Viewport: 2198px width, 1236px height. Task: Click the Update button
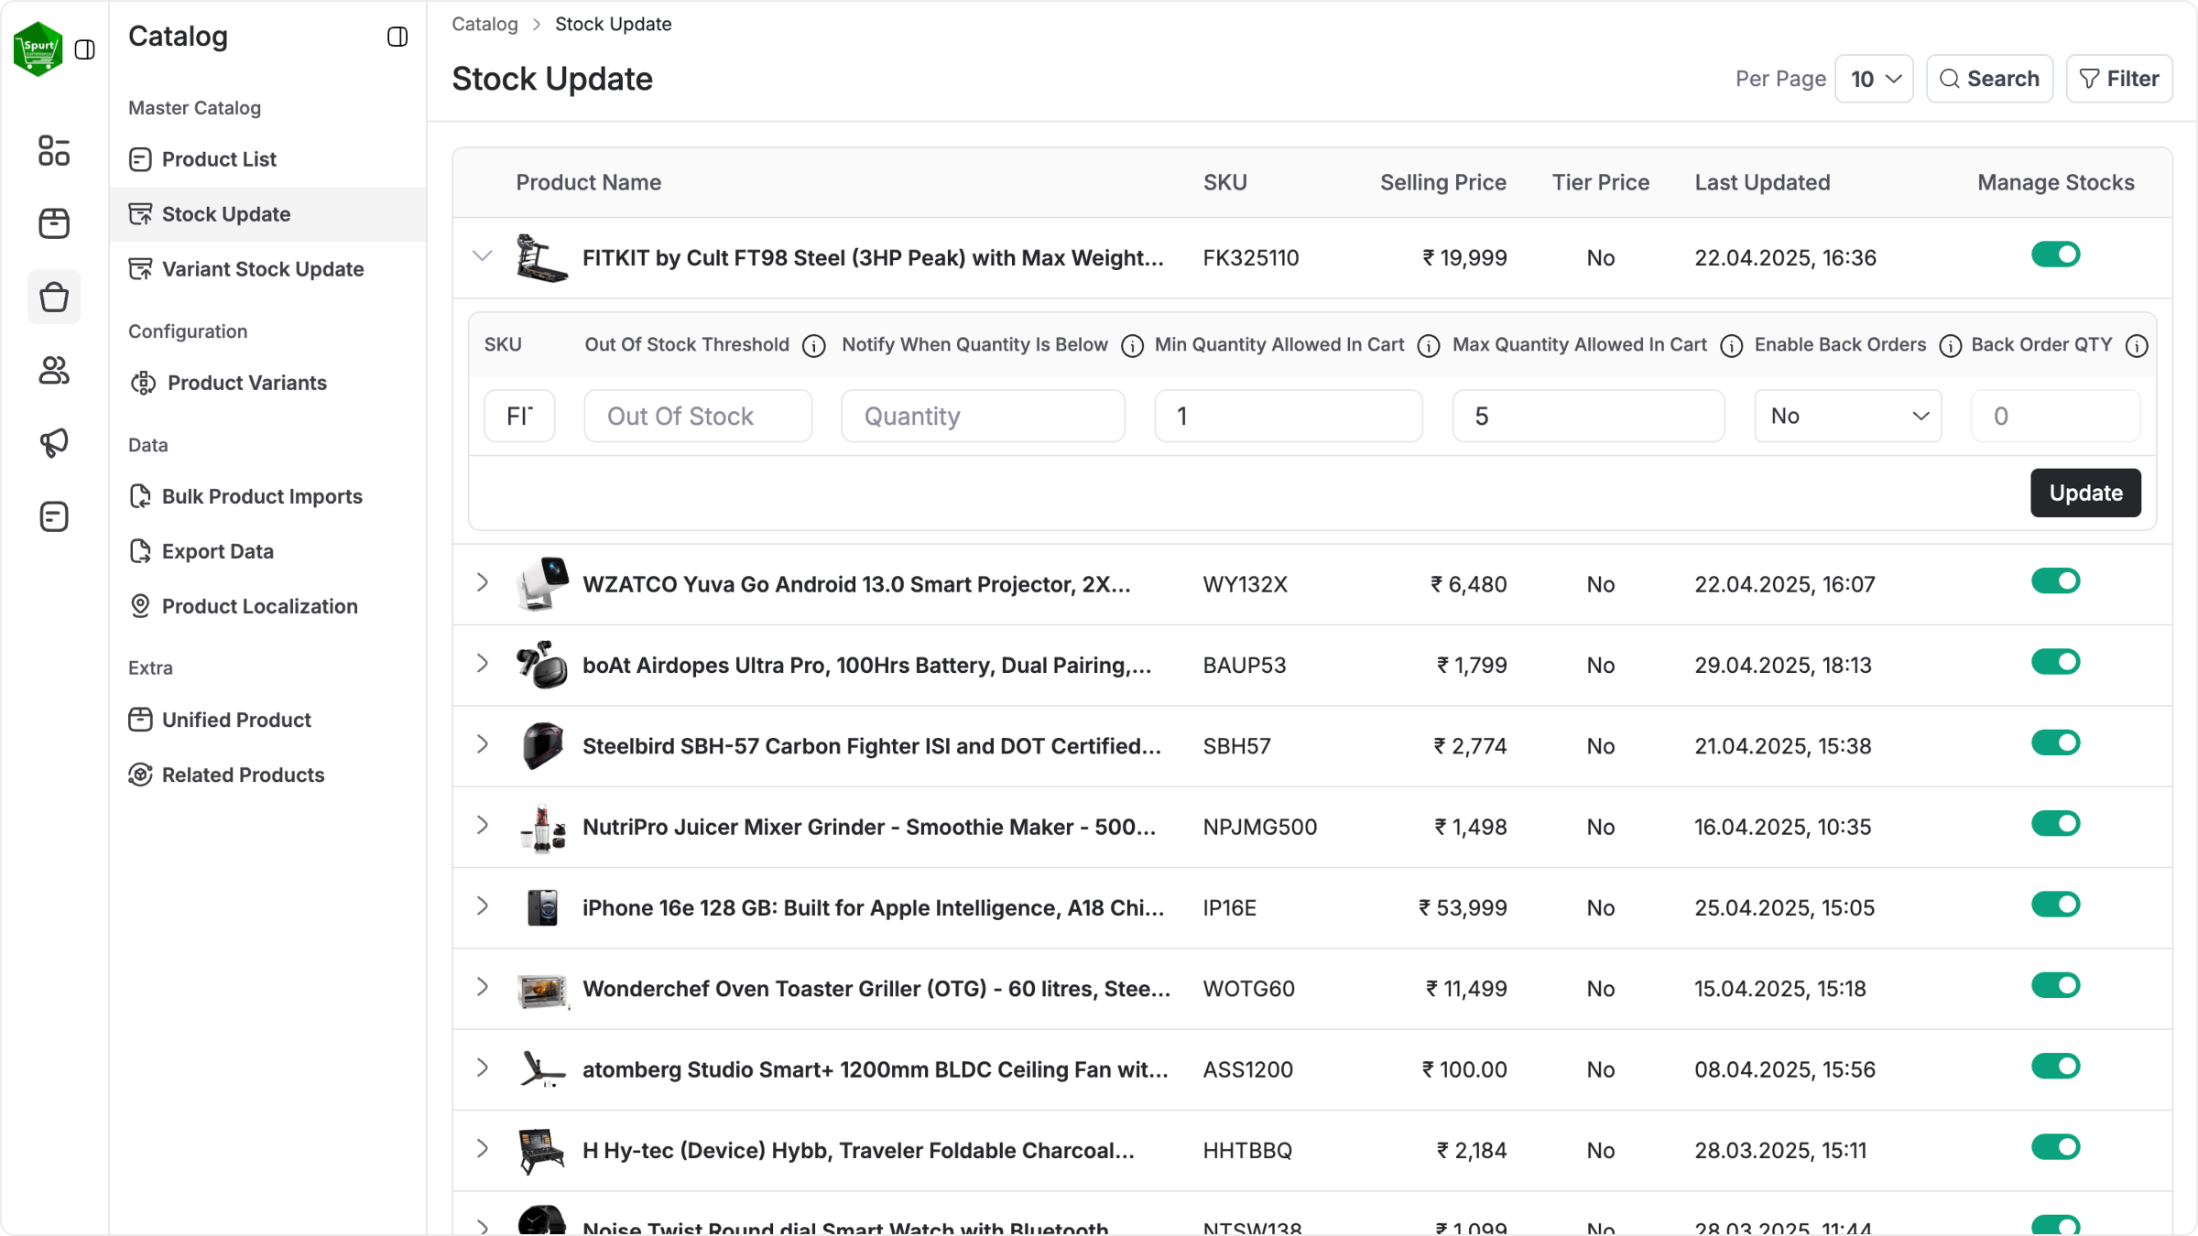point(2085,493)
